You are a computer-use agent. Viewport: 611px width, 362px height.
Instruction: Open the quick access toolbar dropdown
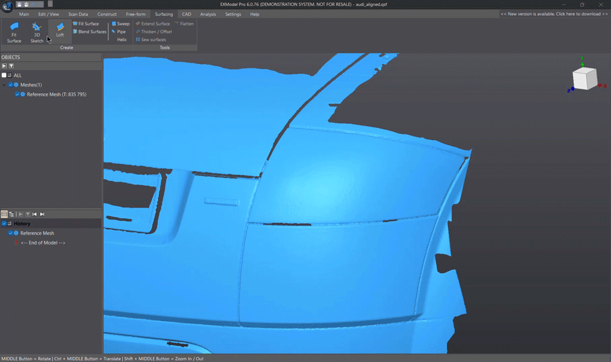[50, 4]
